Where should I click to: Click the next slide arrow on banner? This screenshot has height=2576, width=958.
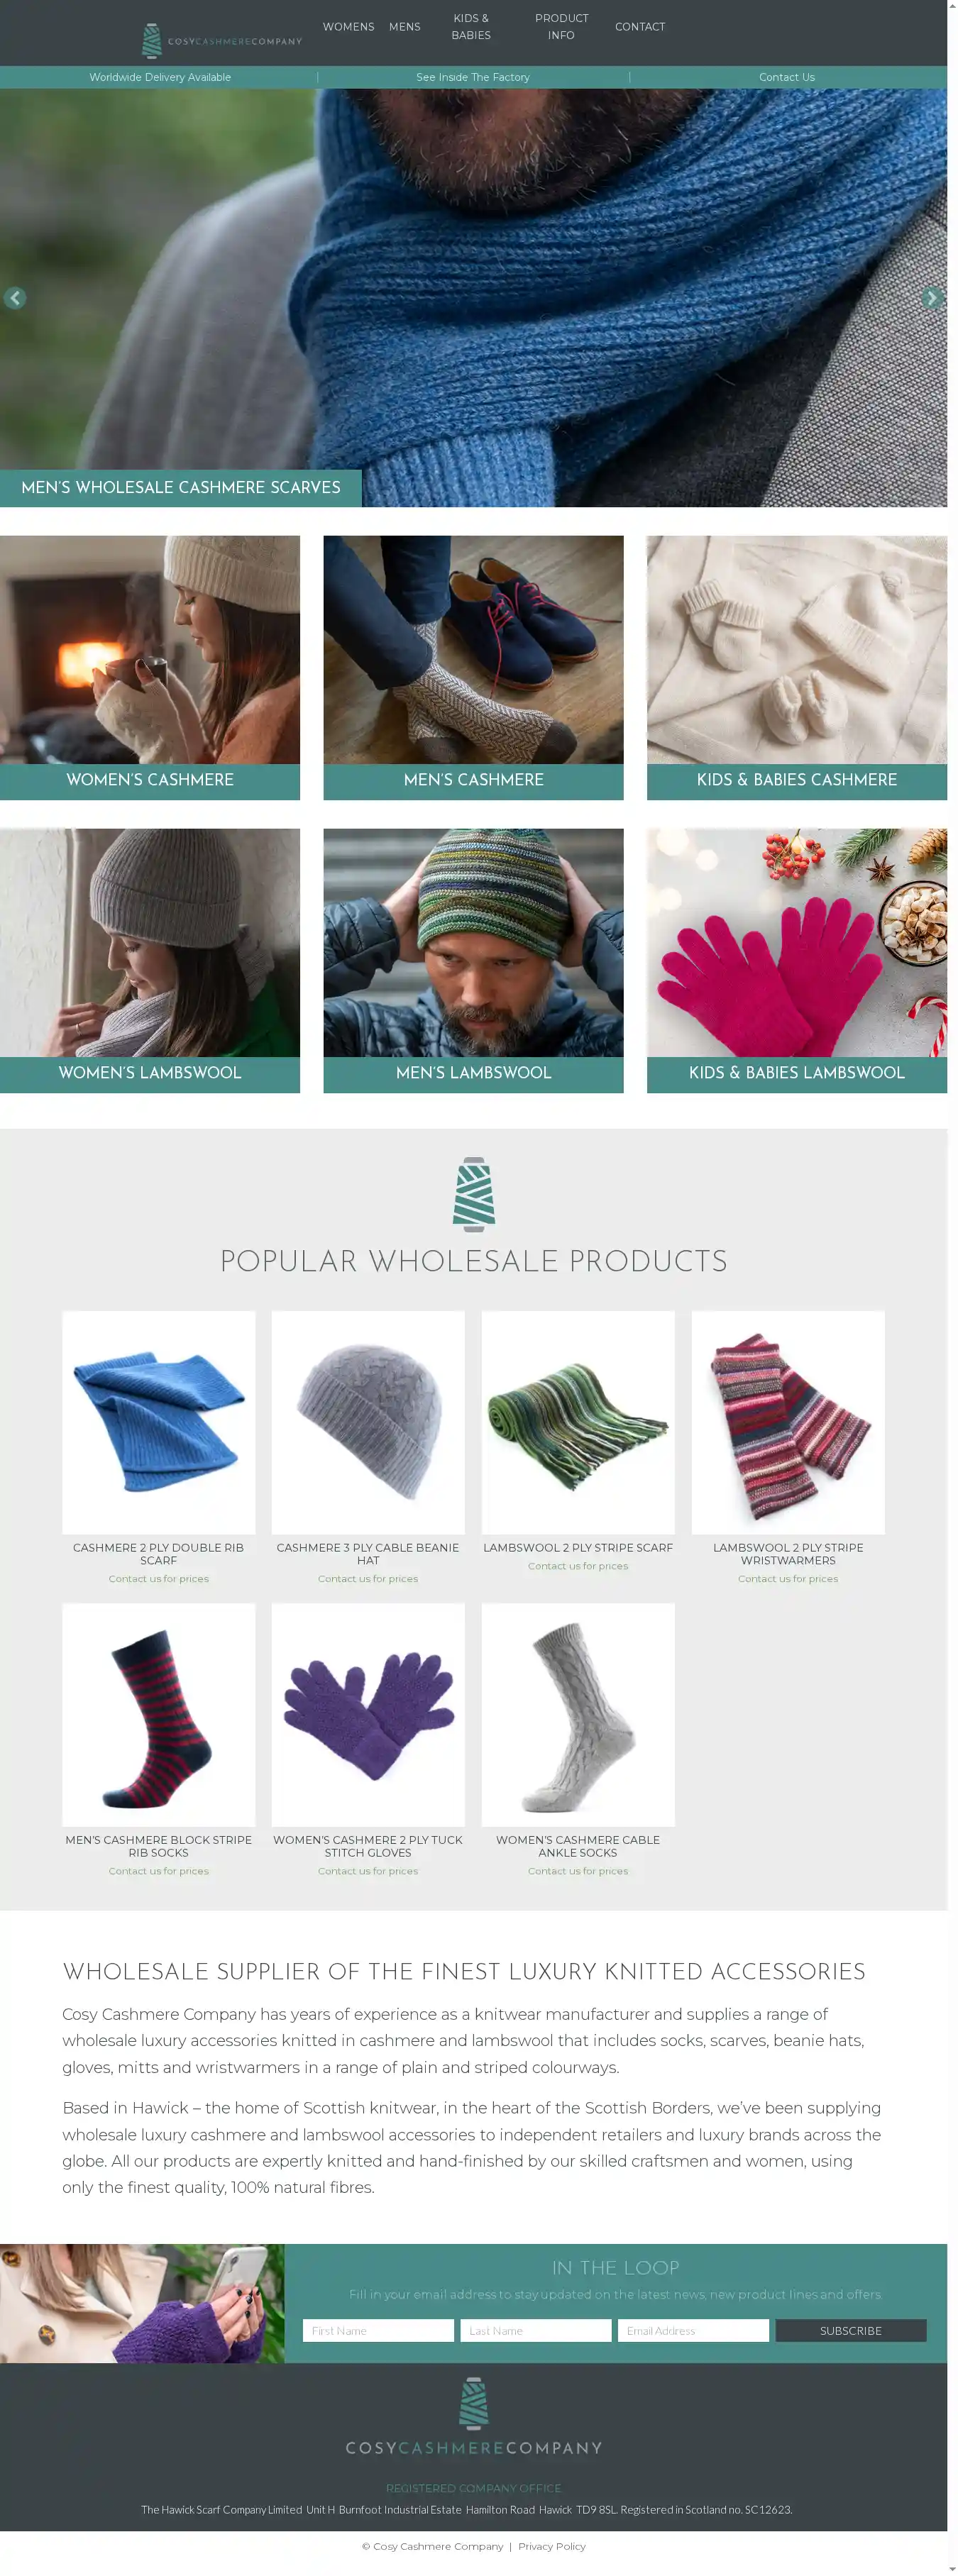click(x=931, y=298)
